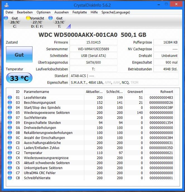Click the Drehzahl value Unbekannt
Viewport: 185px width, 192px height.
166,56
